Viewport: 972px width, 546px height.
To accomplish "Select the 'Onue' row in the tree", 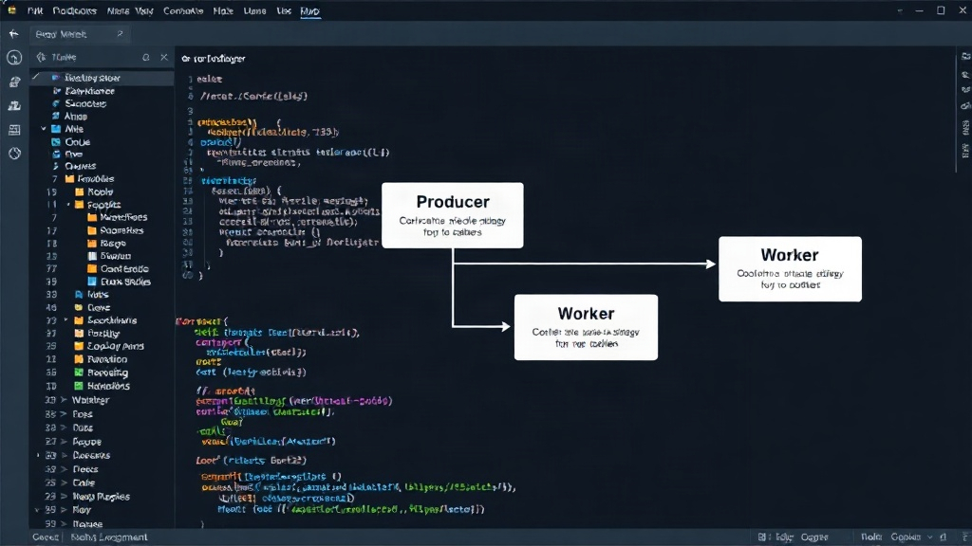I will [103, 142].
